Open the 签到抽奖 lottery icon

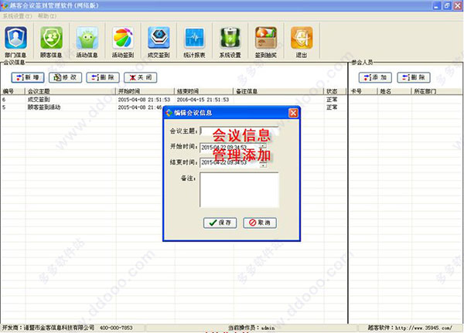pyautogui.click(x=266, y=41)
